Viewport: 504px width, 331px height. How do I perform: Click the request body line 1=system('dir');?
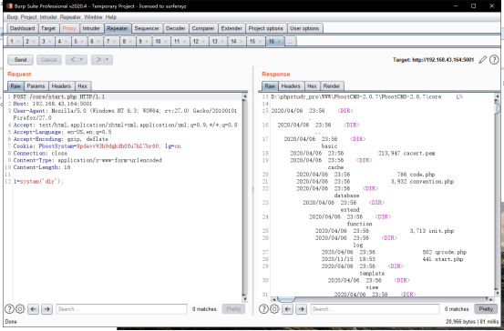(x=38, y=182)
